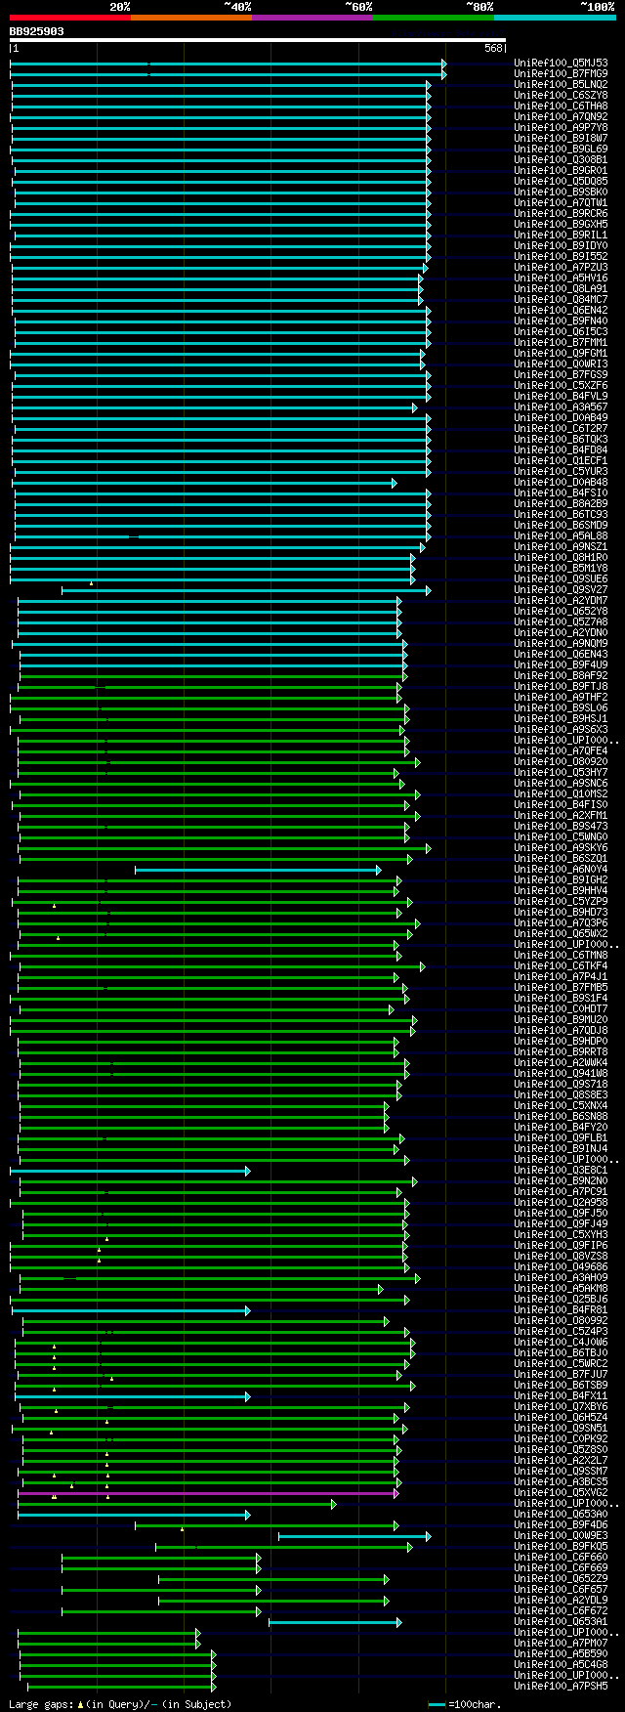The height and width of the screenshot is (1712, 625).
Task: Select the UniRef100_Q65WX2 label
Action: tap(561, 934)
